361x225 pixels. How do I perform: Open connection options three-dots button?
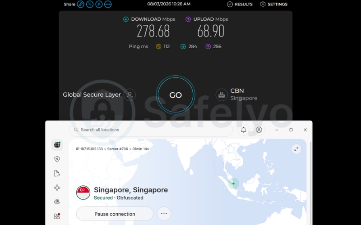click(x=164, y=213)
